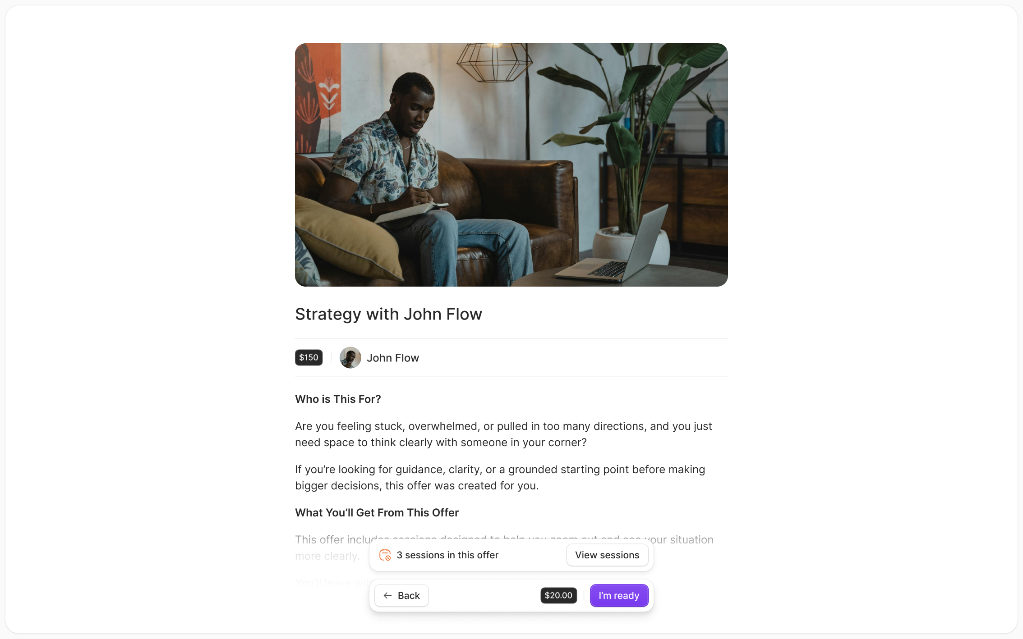Confirm with the I'm ready button

[x=619, y=596]
